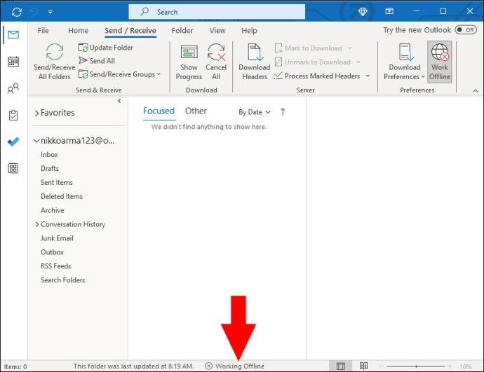Screen dimensions: 484x372
Task: Open the More Apps grid icon
Action: coord(13,168)
